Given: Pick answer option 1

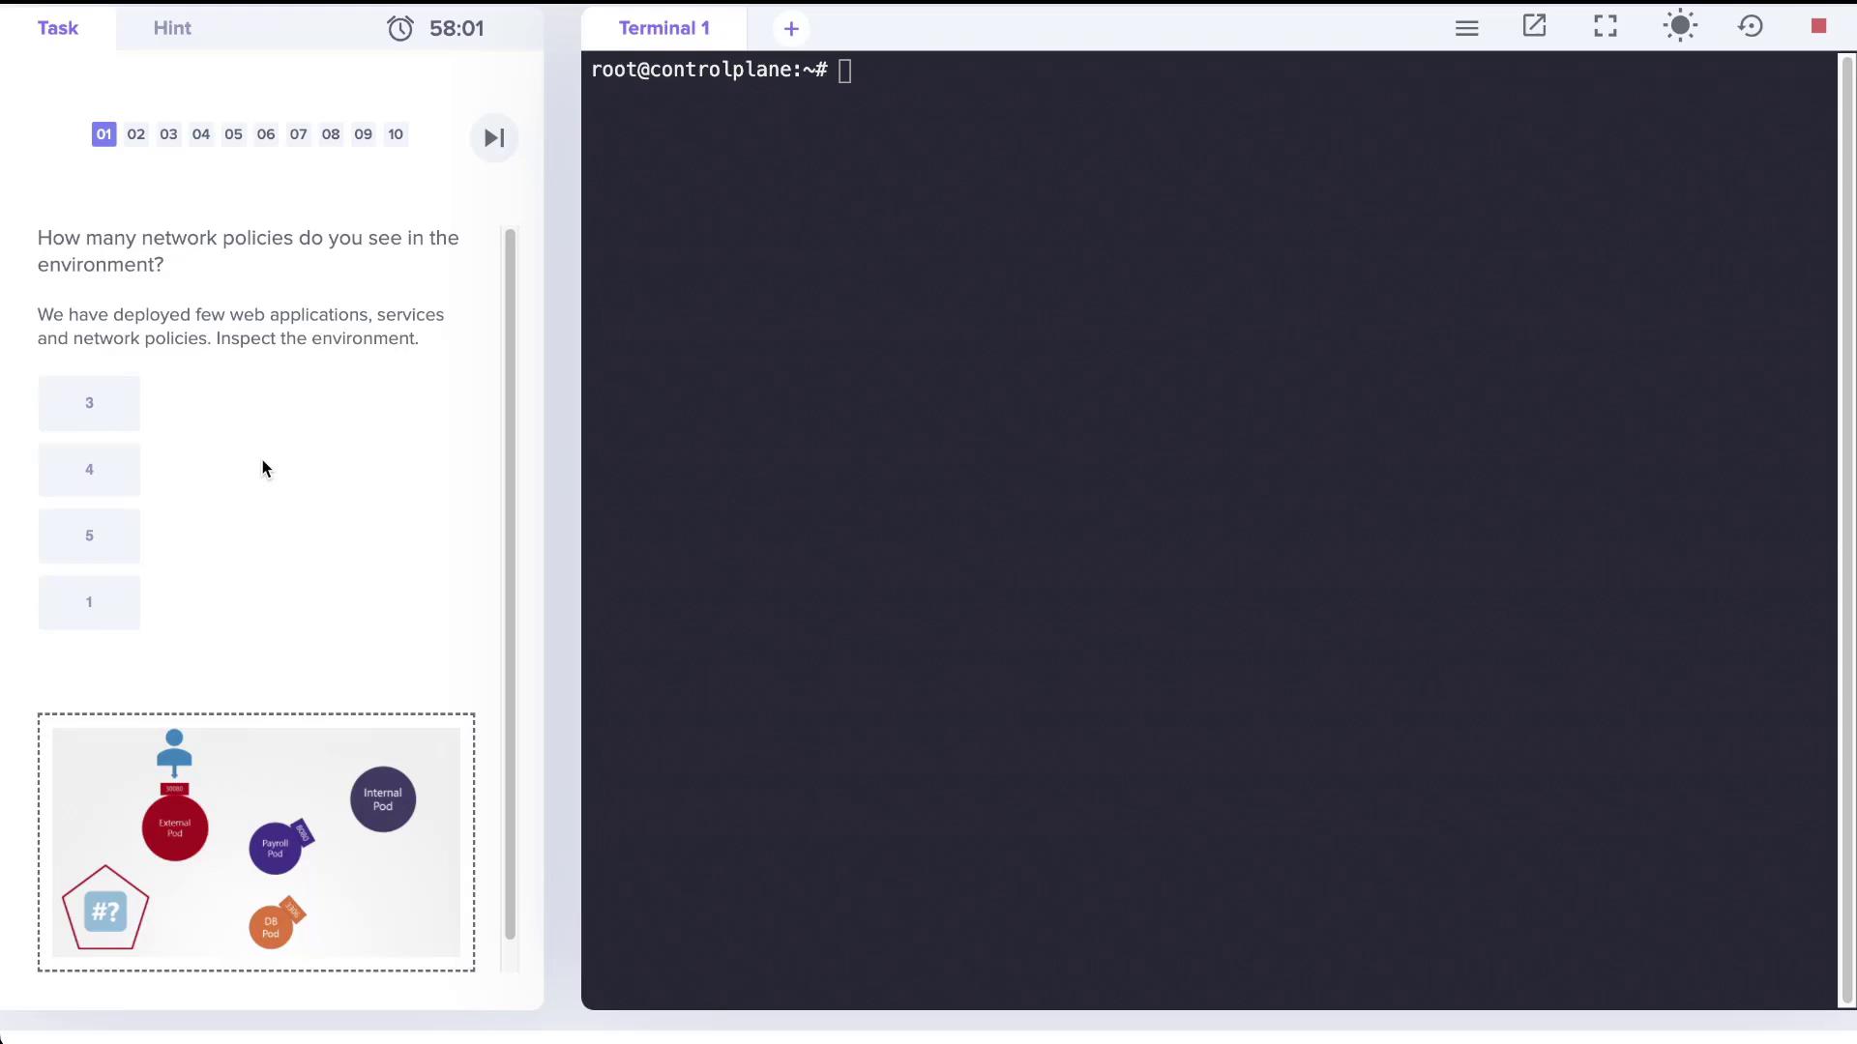Looking at the screenshot, I should pos(89,602).
